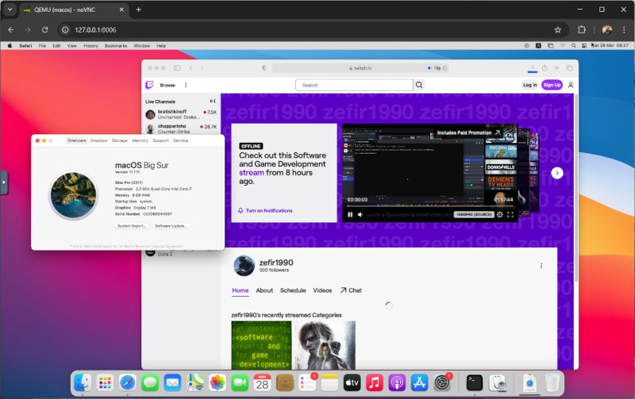Click the Twitch search input field
The height and width of the screenshot is (399, 635).
click(x=353, y=85)
